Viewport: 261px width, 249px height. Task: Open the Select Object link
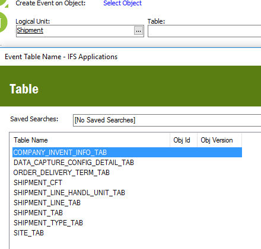point(122,3)
